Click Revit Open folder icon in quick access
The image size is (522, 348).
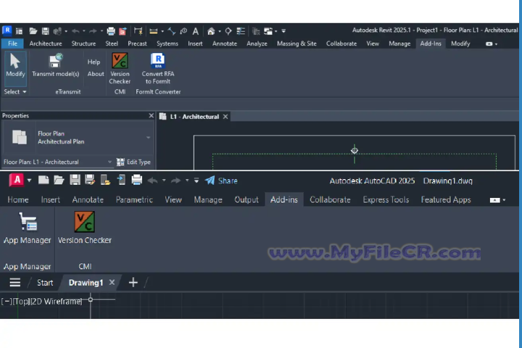pyautogui.click(x=33, y=31)
